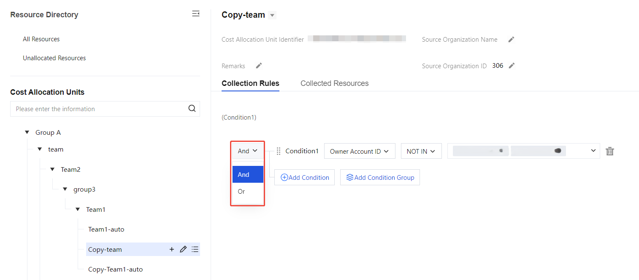Image resolution: width=639 pixels, height=280 pixels.
Task: Open Unallocated Resources view
Action: (x=54, y=58)
